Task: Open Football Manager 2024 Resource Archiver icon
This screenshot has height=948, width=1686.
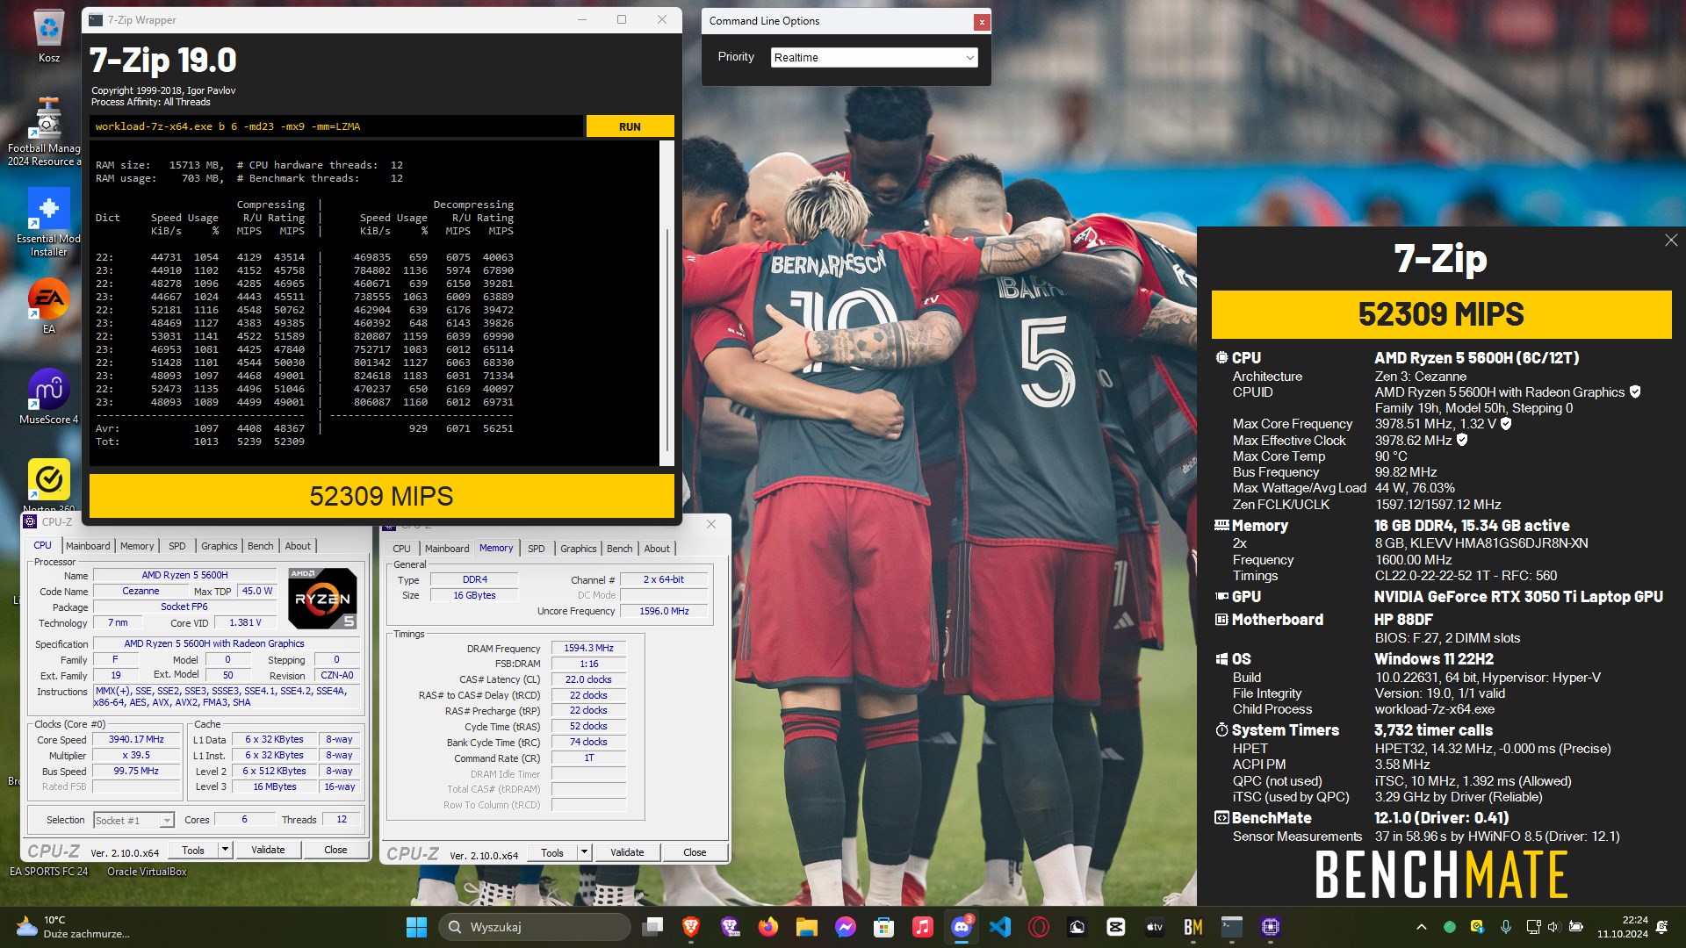Action: (x=44, y=132)
